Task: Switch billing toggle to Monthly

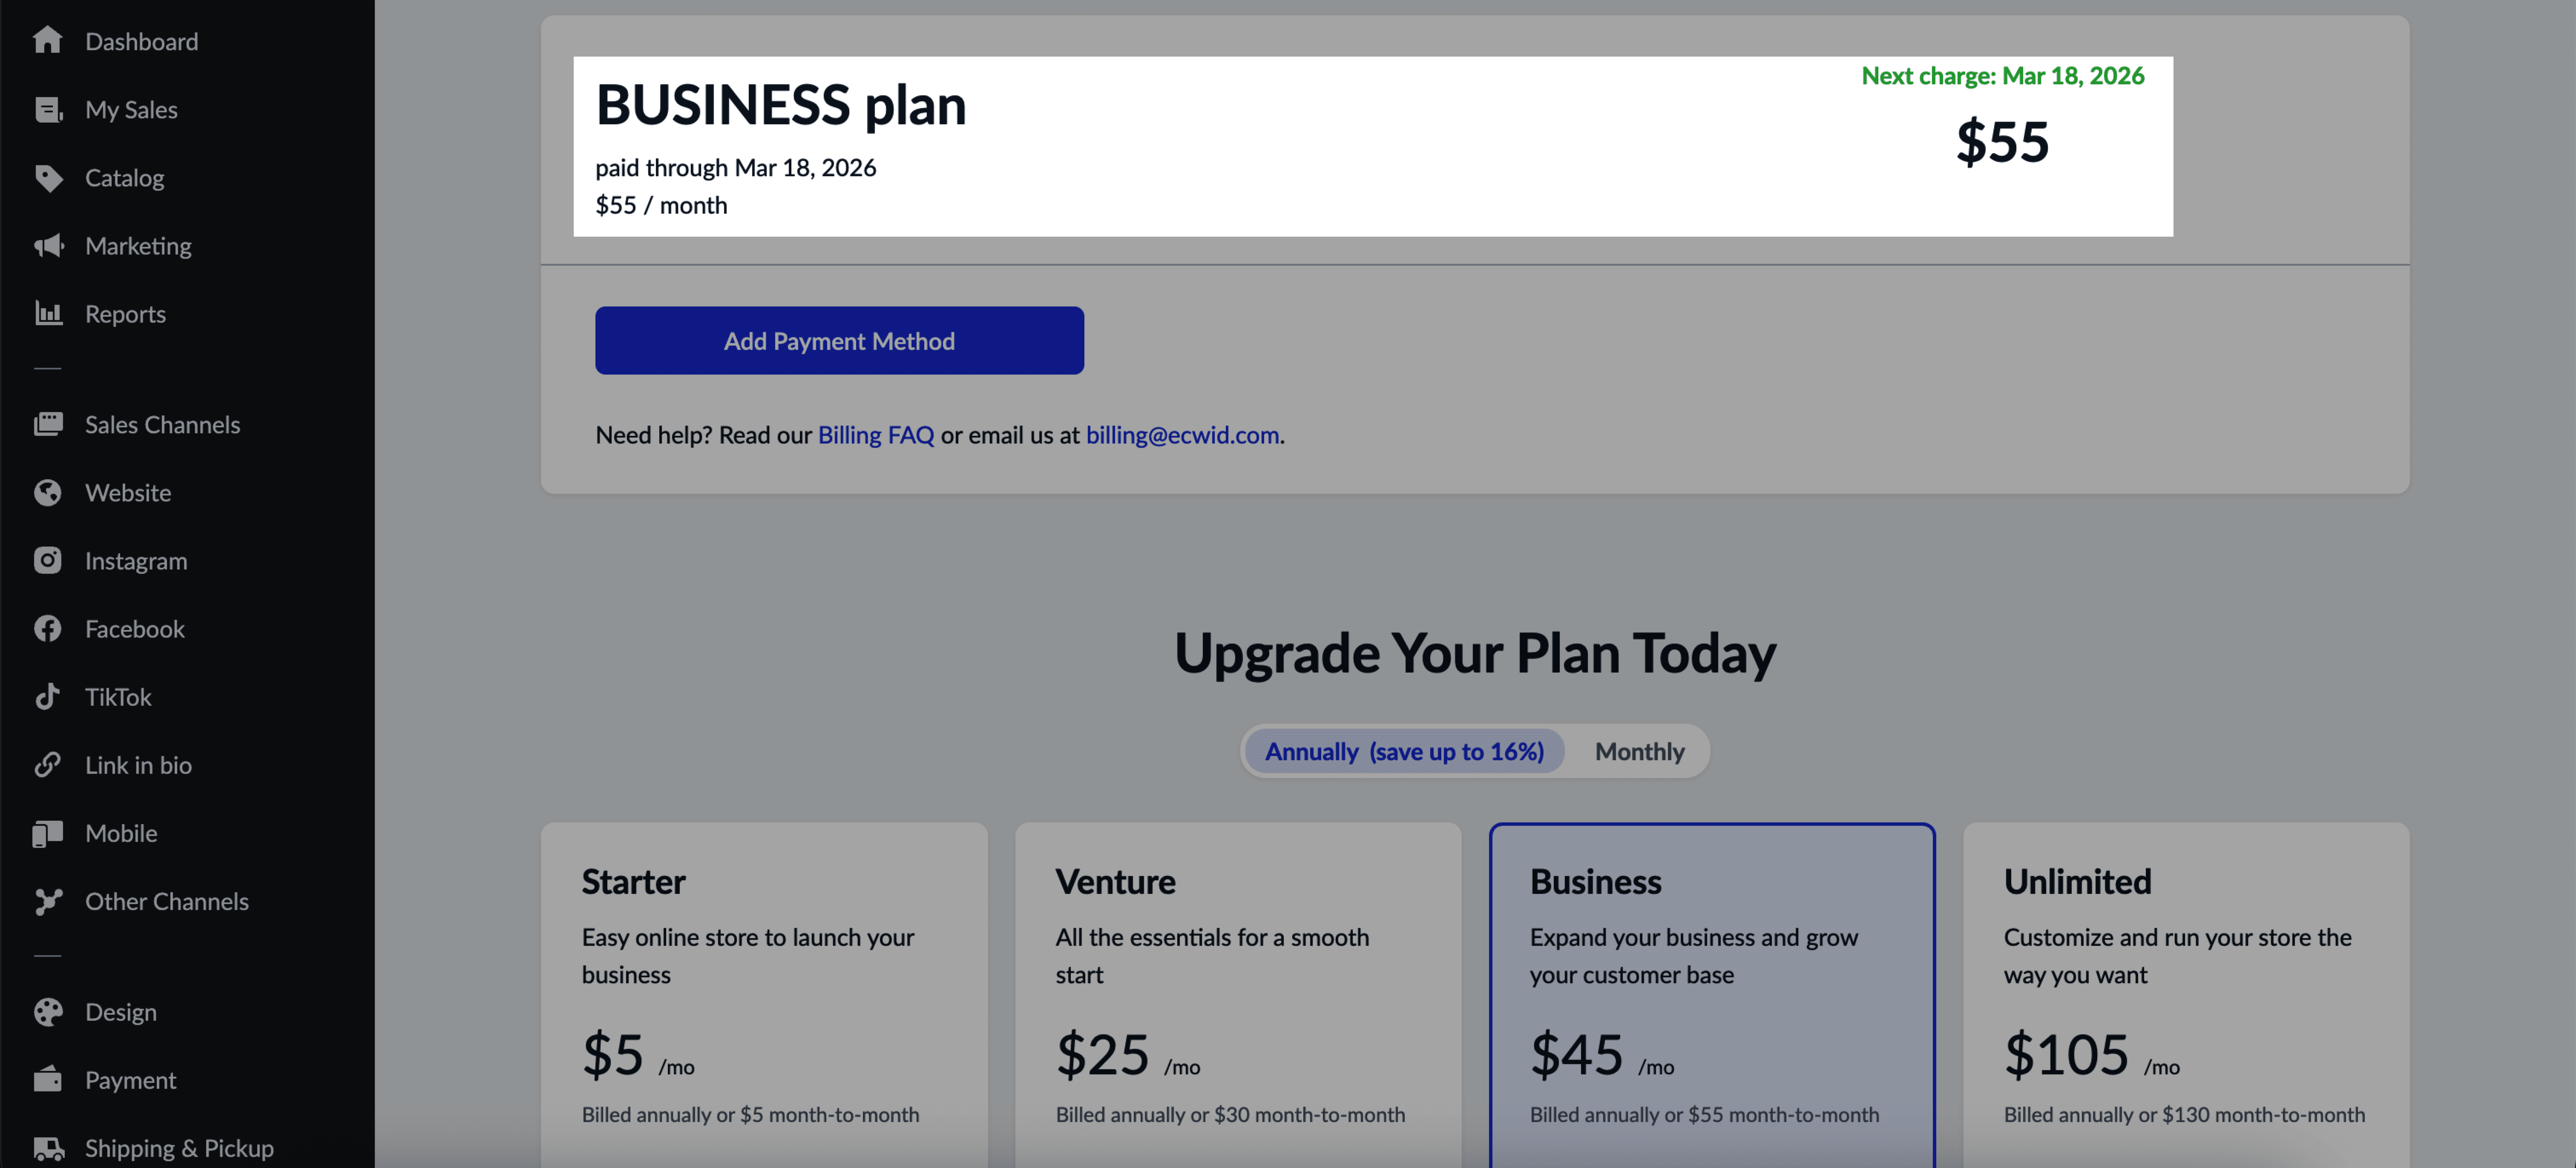Action: tap(1639, 751)
